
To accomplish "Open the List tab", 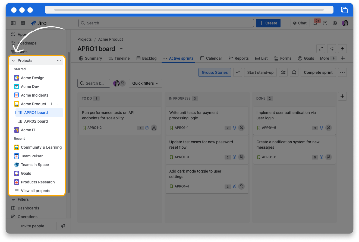I will (x=262, y=58).
